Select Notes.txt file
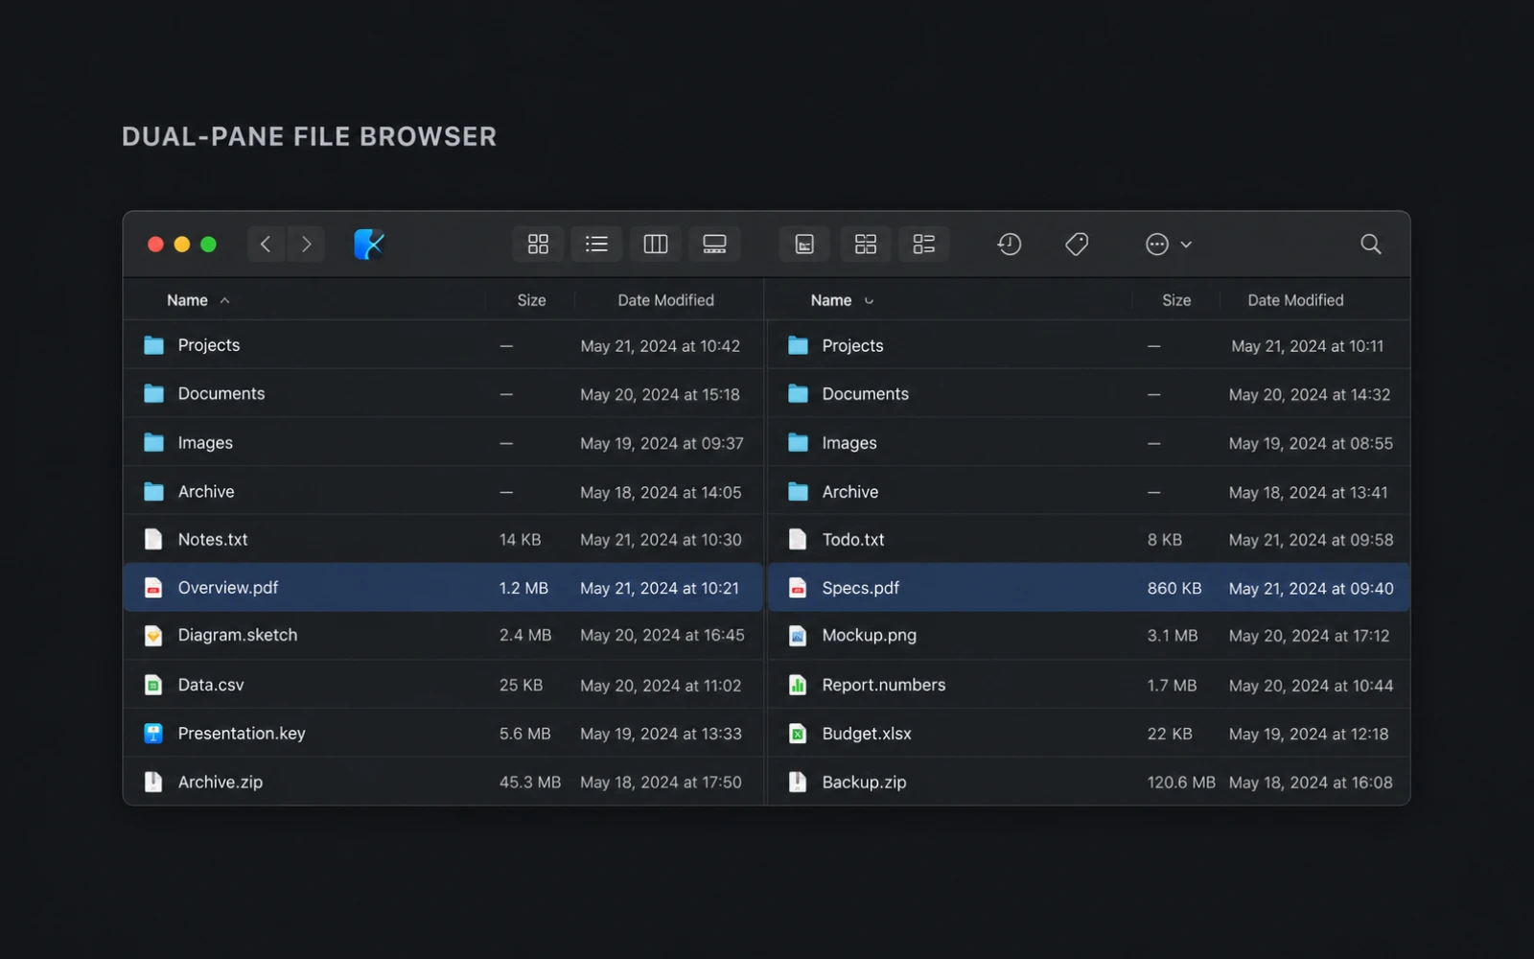 [x=443, y=540]
